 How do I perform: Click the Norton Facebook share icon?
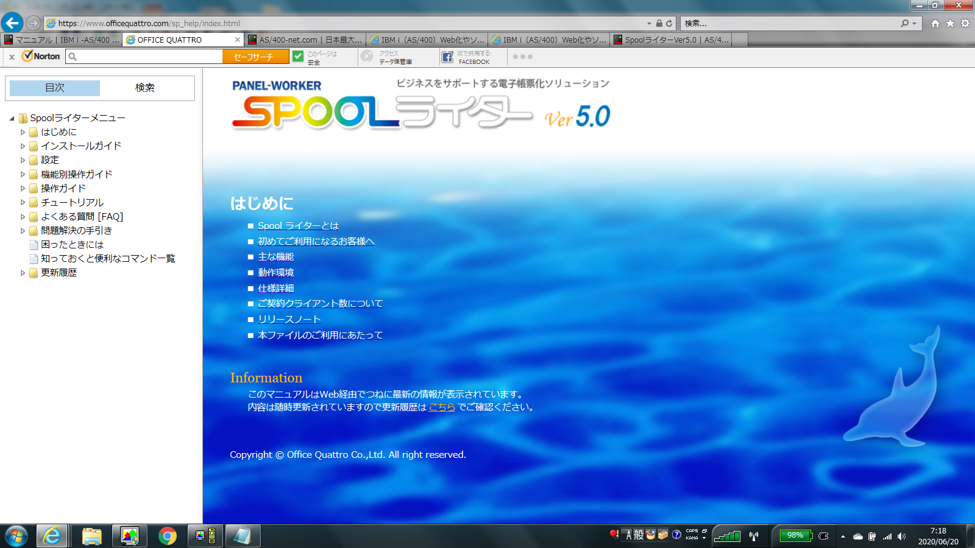tap(447, 57)
